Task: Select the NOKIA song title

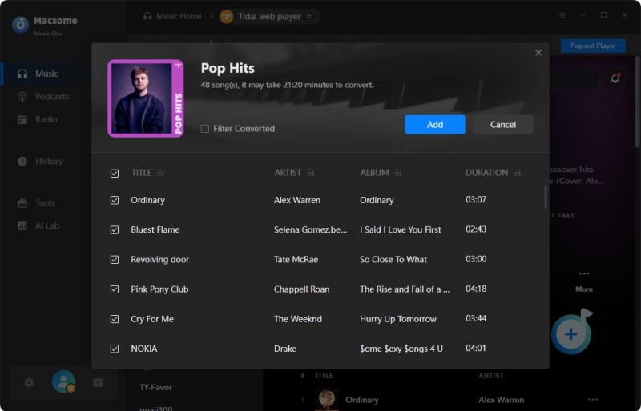Action: [x=144, y=349]
